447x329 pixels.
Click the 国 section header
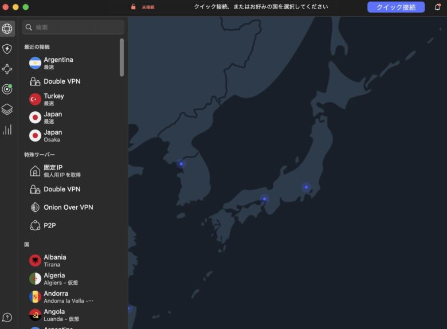pos(26,244)
